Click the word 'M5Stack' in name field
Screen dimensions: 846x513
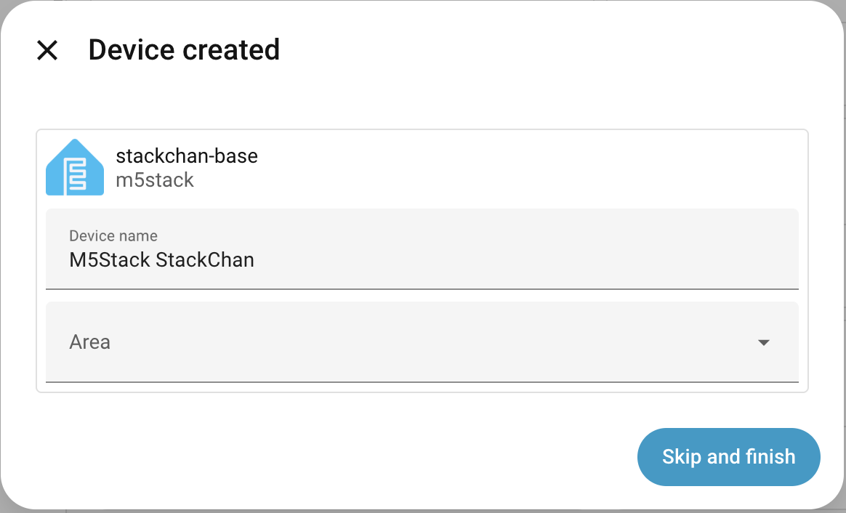[109, 260]
